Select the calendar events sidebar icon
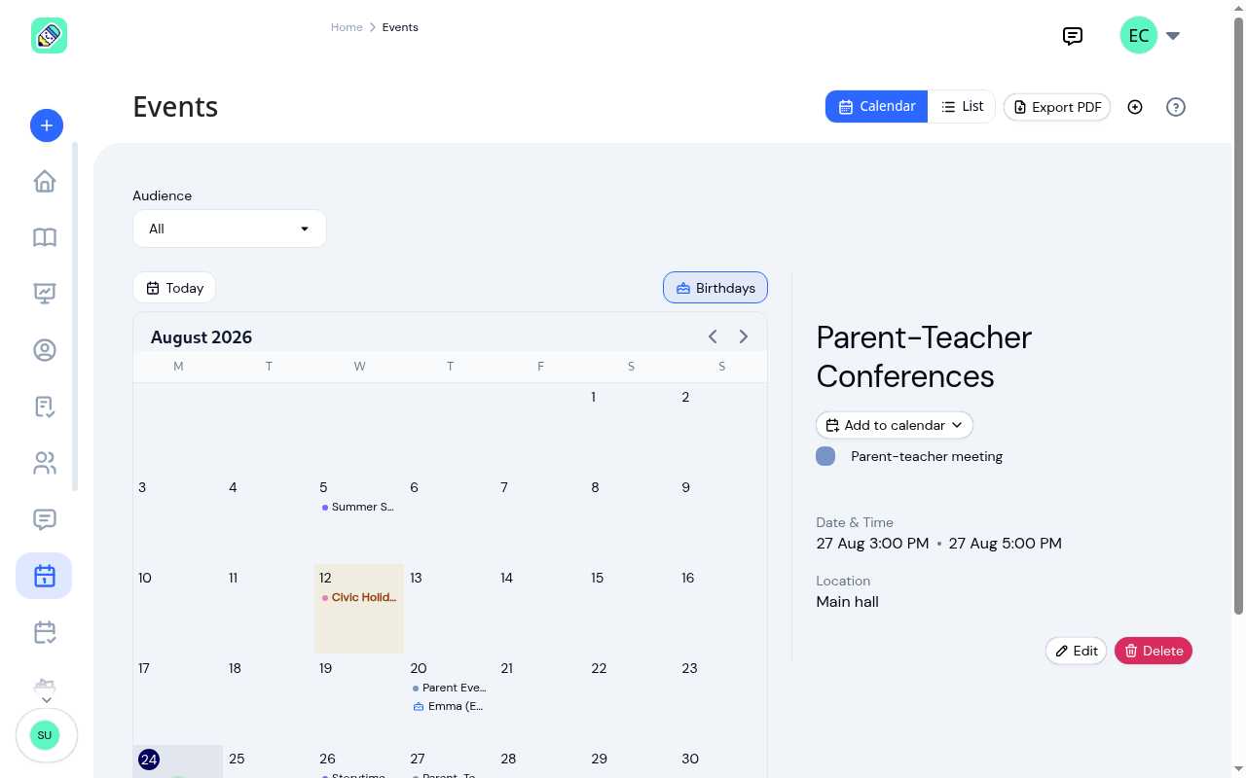1246x778 pixels. tap(44, 576)
